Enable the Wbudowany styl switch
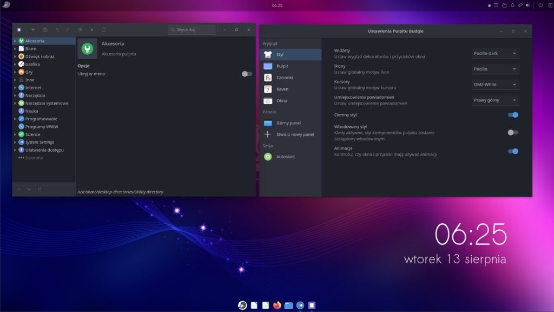554x312 pixels. click(513, 132)
